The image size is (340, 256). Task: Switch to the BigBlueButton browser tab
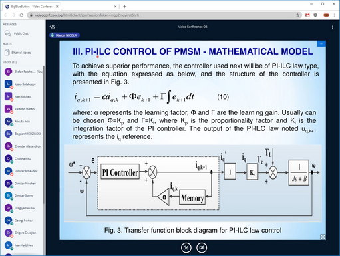tap(32, 7)
